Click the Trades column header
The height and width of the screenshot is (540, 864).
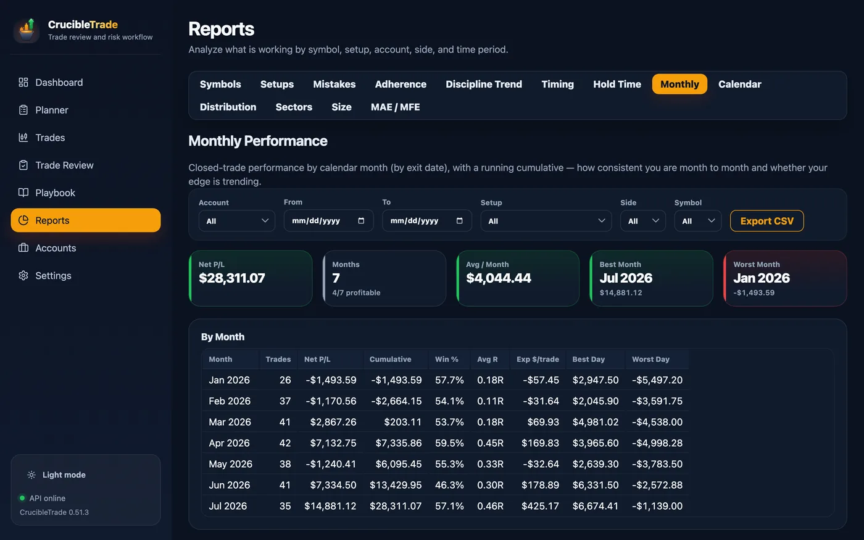(278, 359)
